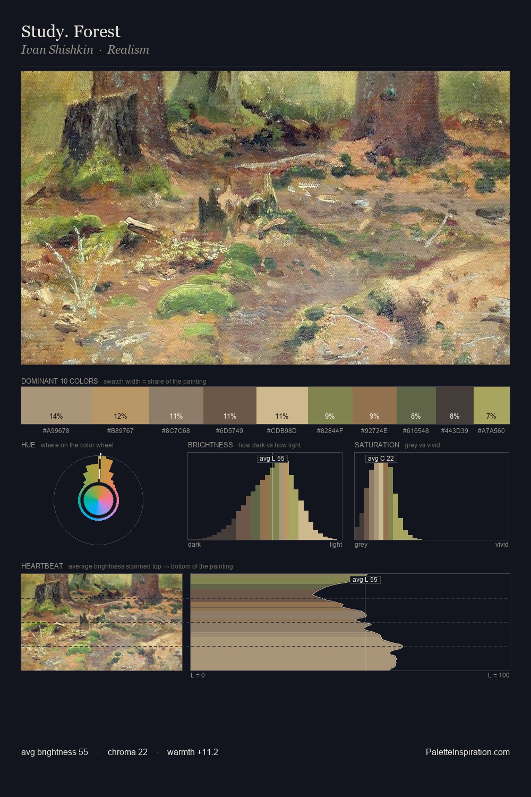
Task: Click the 'L = 100' axis label
Action: (499, 675)
